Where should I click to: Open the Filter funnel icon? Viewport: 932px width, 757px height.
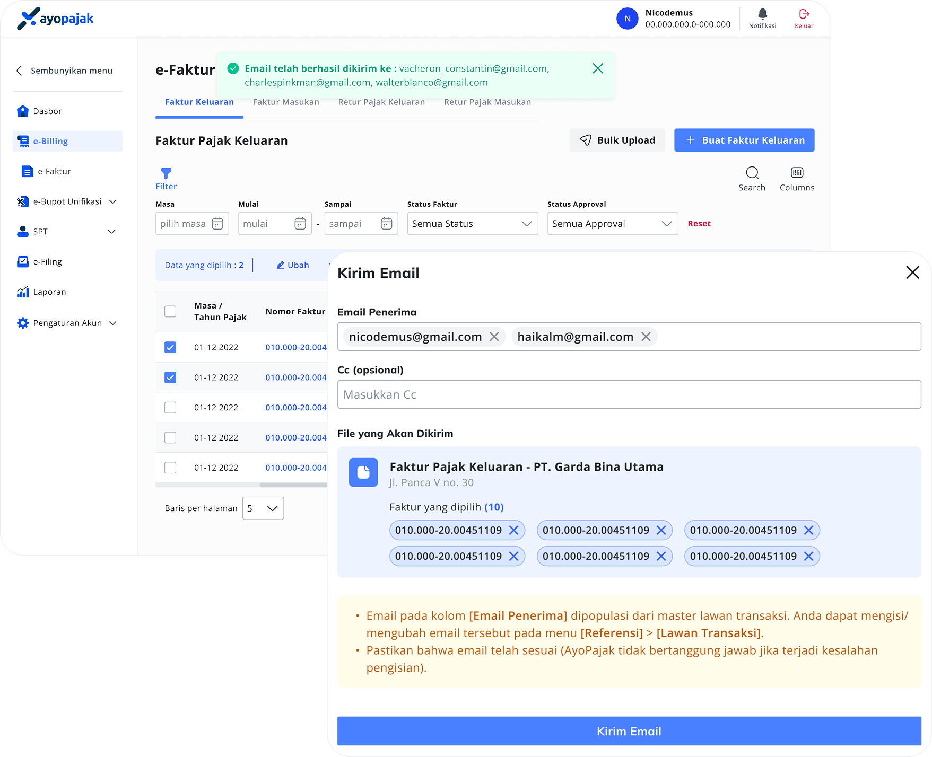click(166, 173)
